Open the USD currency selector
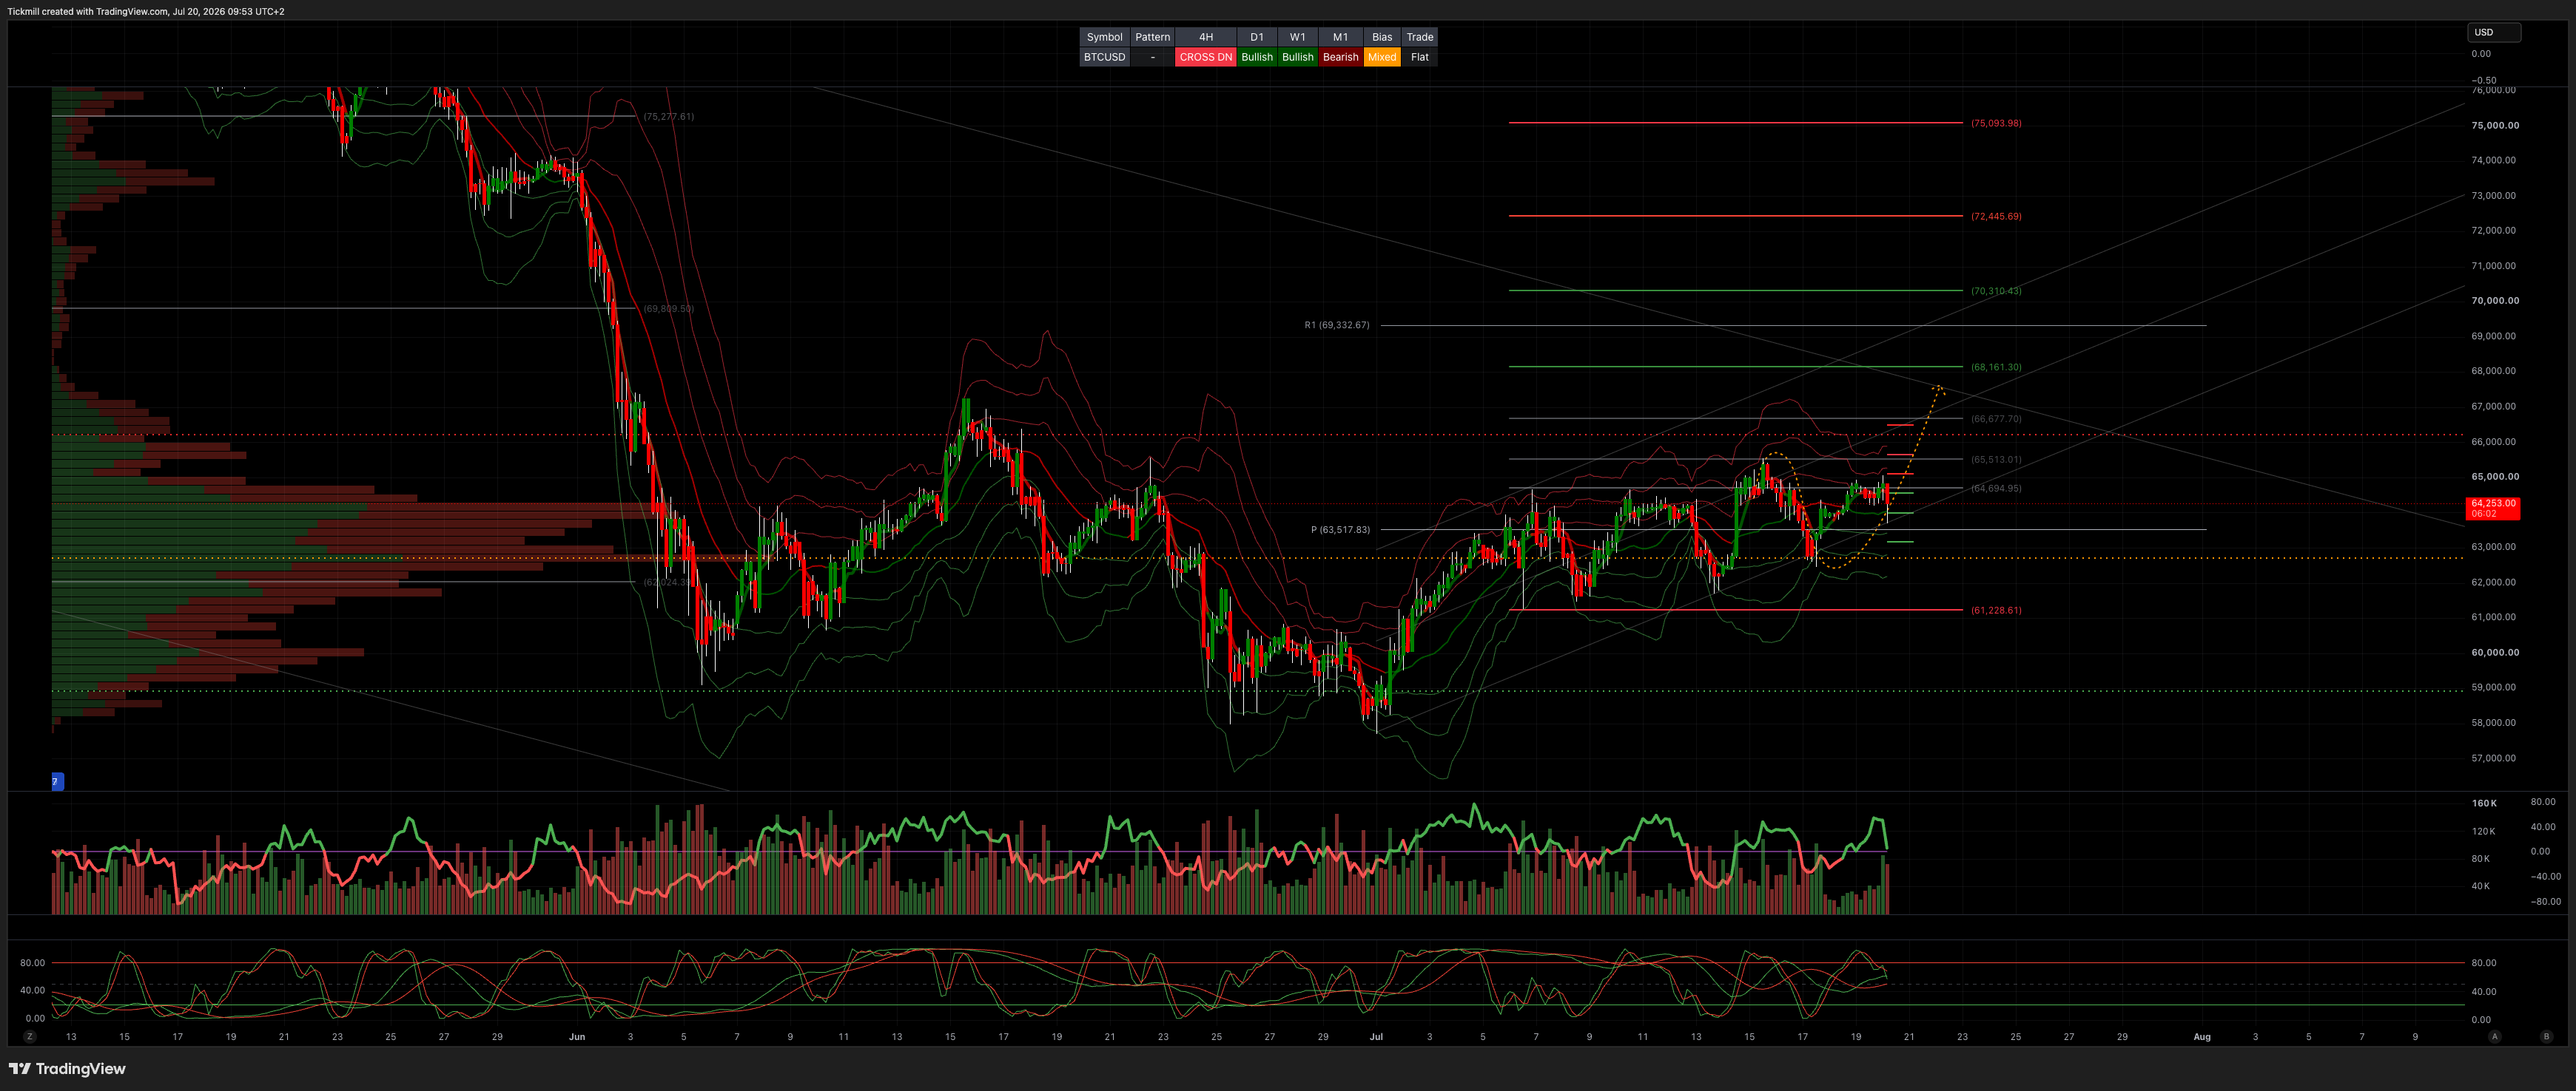2576x1091 pixels. pos(2494,32)
